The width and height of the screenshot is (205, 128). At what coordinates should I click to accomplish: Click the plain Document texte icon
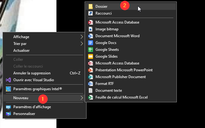[91, 90]
